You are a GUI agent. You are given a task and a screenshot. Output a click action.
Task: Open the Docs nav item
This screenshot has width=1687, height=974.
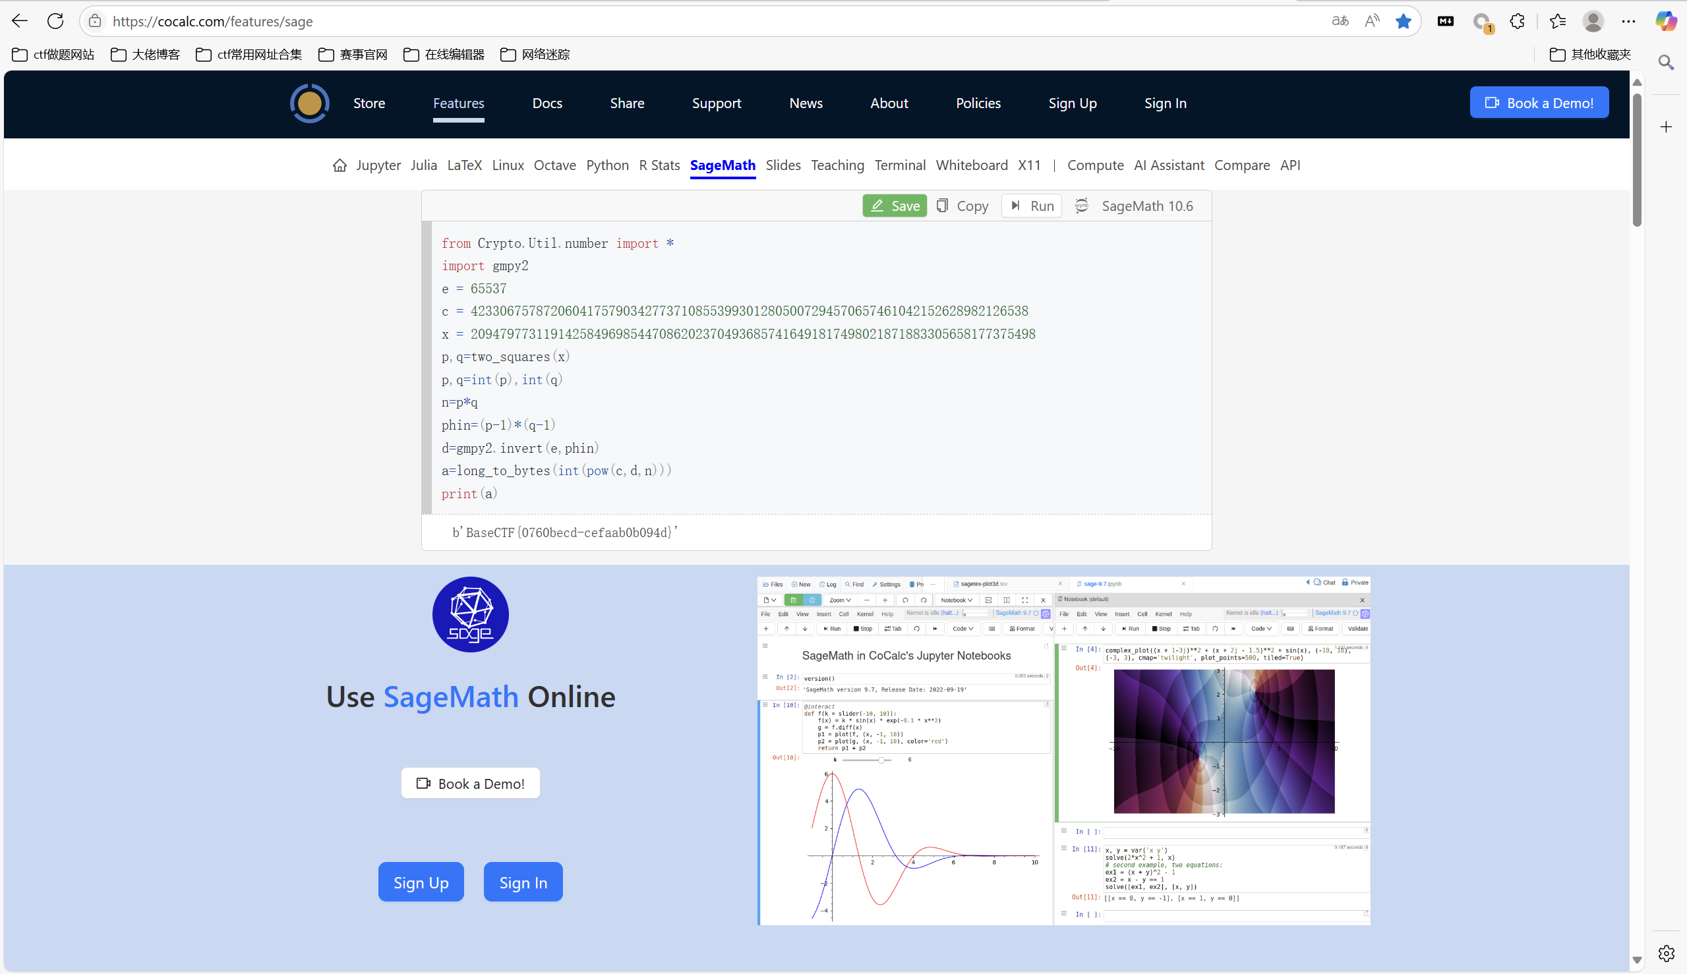[x=547, y=103]
